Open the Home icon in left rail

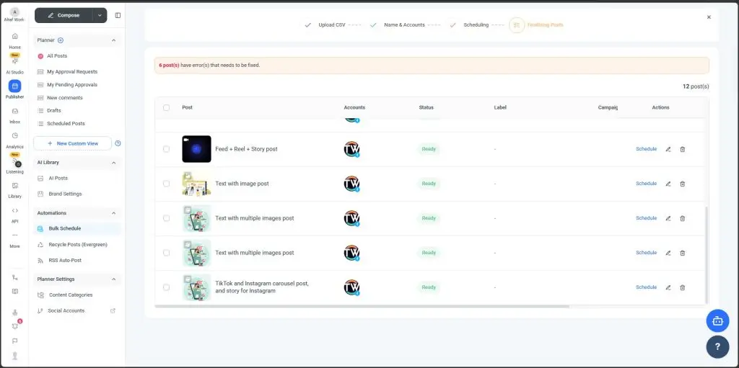click(x=14, y=36)
